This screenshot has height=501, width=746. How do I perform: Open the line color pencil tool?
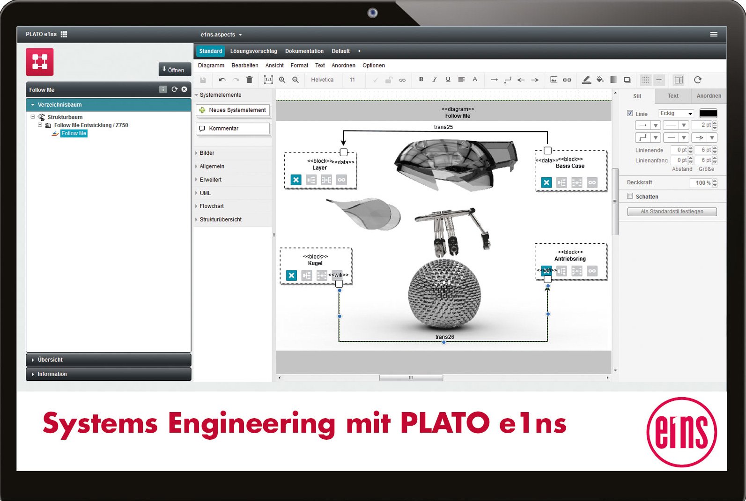(586, 80)
